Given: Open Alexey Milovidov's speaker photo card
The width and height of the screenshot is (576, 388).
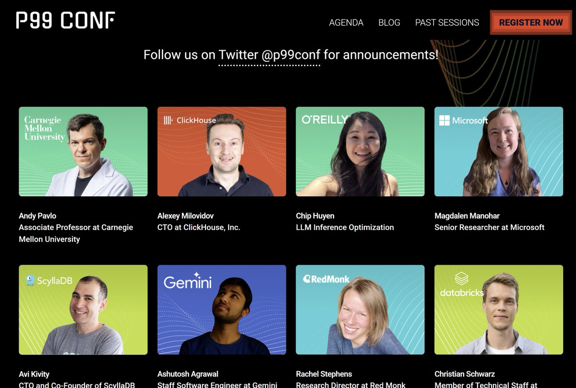Looking at the screenshot, I should (222, 151).
